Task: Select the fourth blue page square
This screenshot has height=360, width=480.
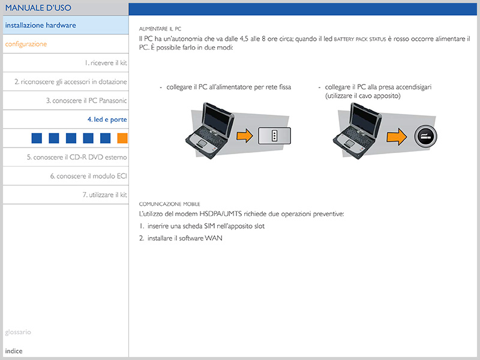Action: point(88,139)
